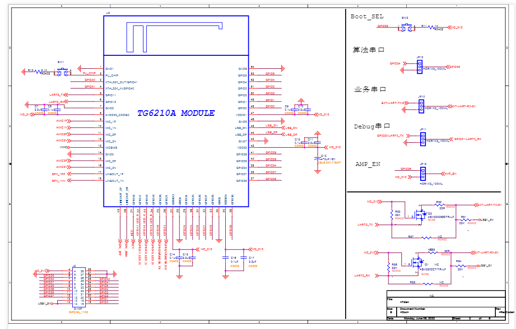Click the R58 NC resistor symbol
Viewport: 516px width, 329px height.
coord(428,284)
